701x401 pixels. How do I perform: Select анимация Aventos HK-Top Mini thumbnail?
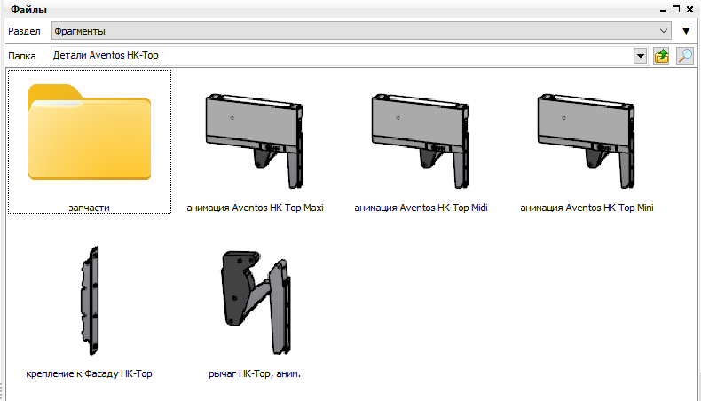point(587,141)
